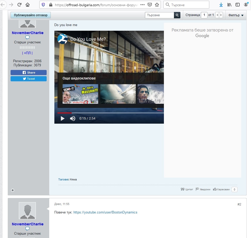
Task: Go to next page arrow in pagination
Action: (x=221, y=15)
